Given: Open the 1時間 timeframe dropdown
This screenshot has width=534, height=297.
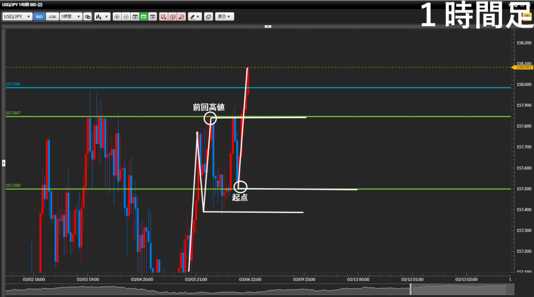Looking at the screenshot, I should point(71,17).
